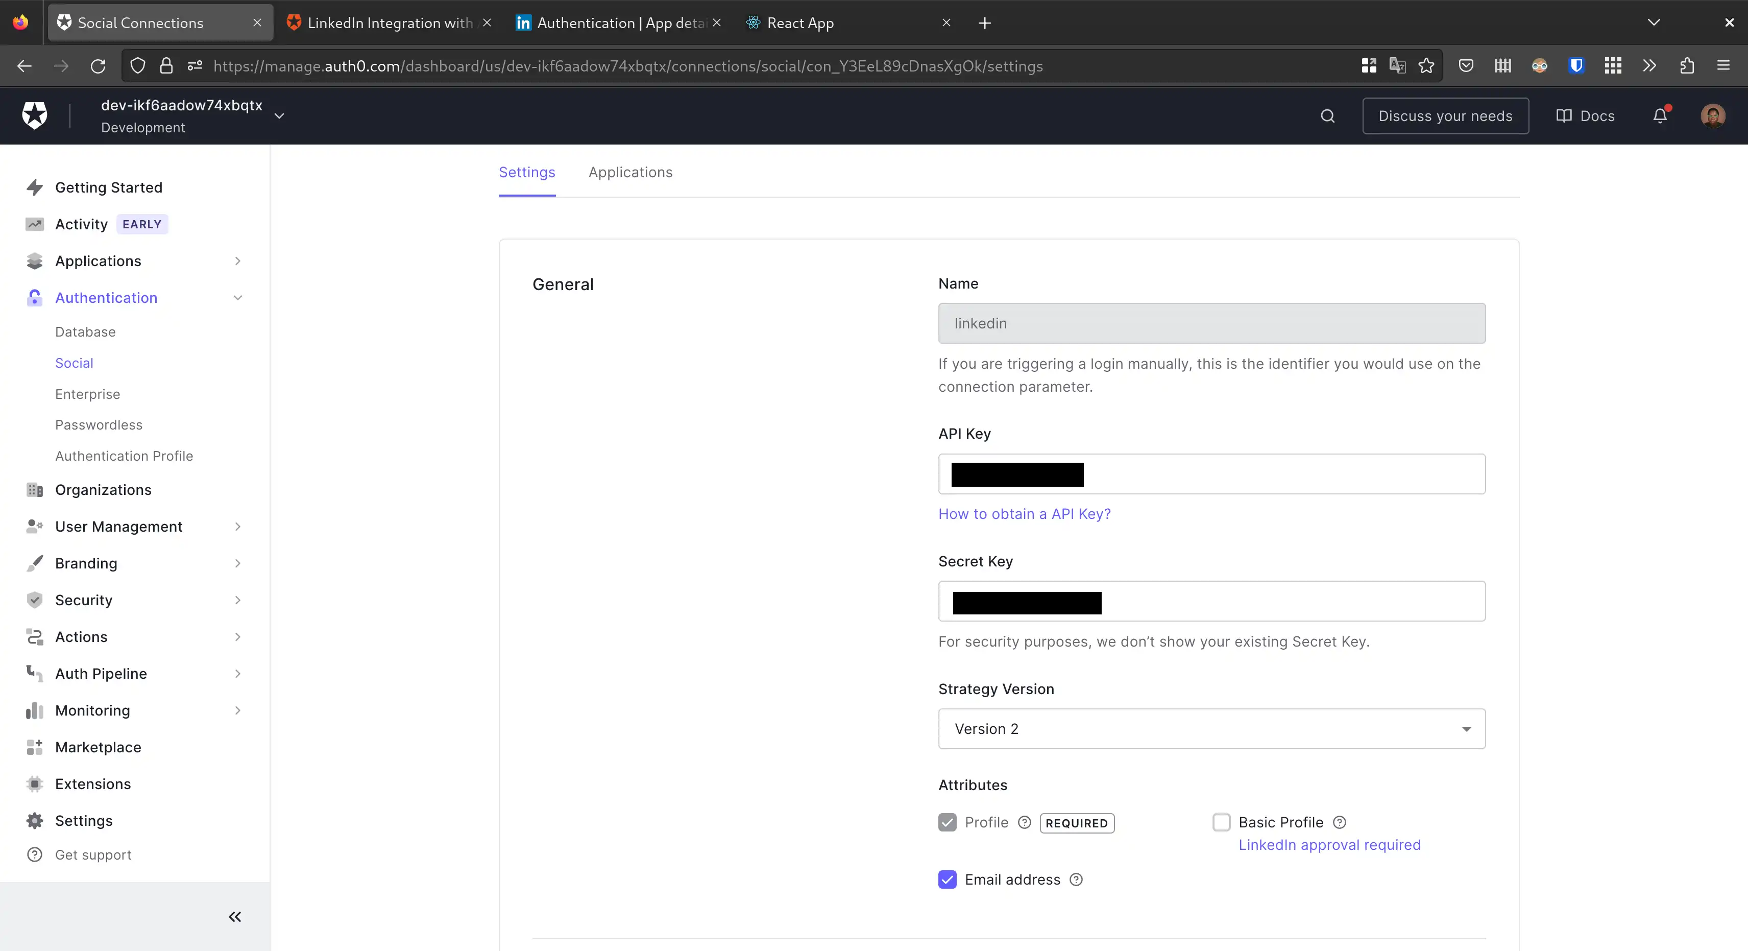Bookmark page with star icon
This screenshot has height=951, width=1748.
pyautogui.click(x=1426, y=66)
